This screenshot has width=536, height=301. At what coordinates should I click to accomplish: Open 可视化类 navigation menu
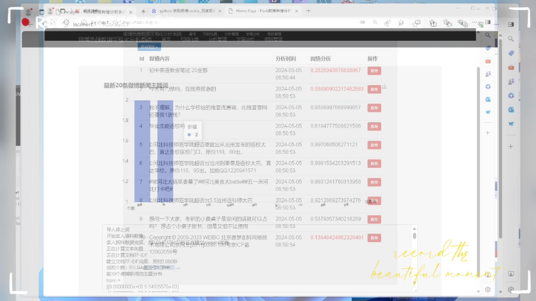pyautogui.click(x=189, y=39)
